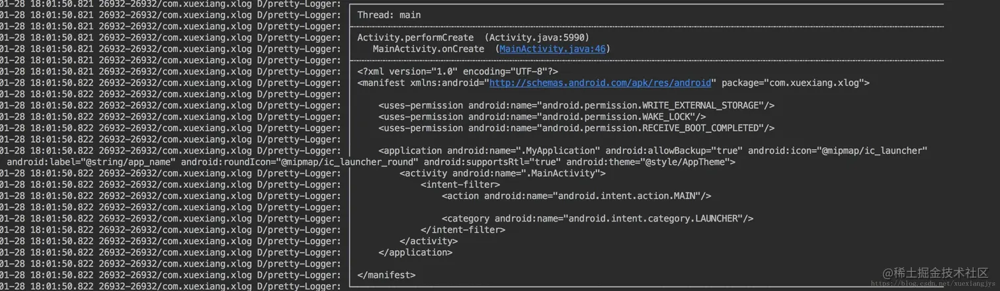Click the WRITE_EXTERNAL_STORAGE permission line

point(577,106)
